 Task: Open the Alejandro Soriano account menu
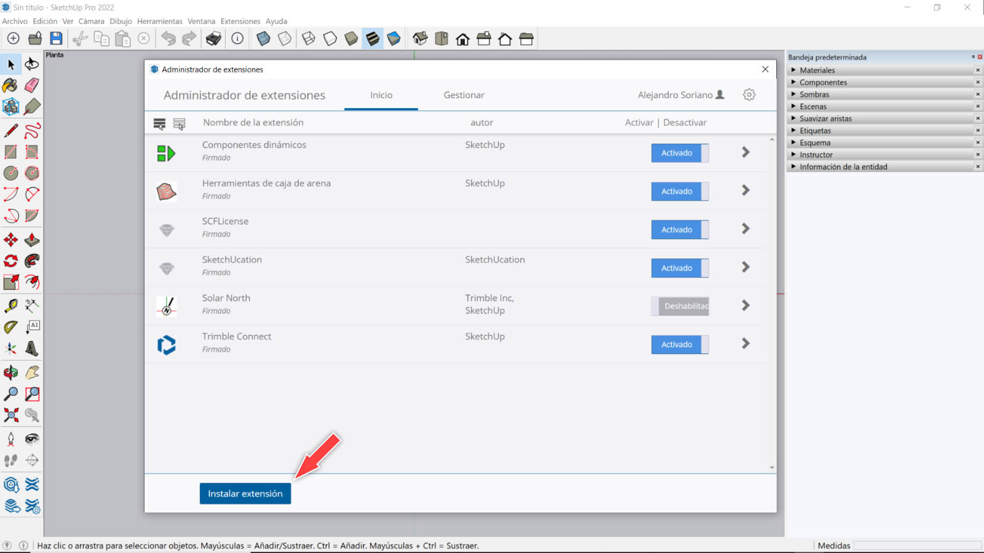pyautogui.click(x=681, y=95)
